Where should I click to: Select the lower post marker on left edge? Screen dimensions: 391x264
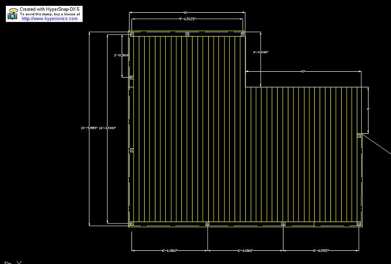[x=131, y=150]
